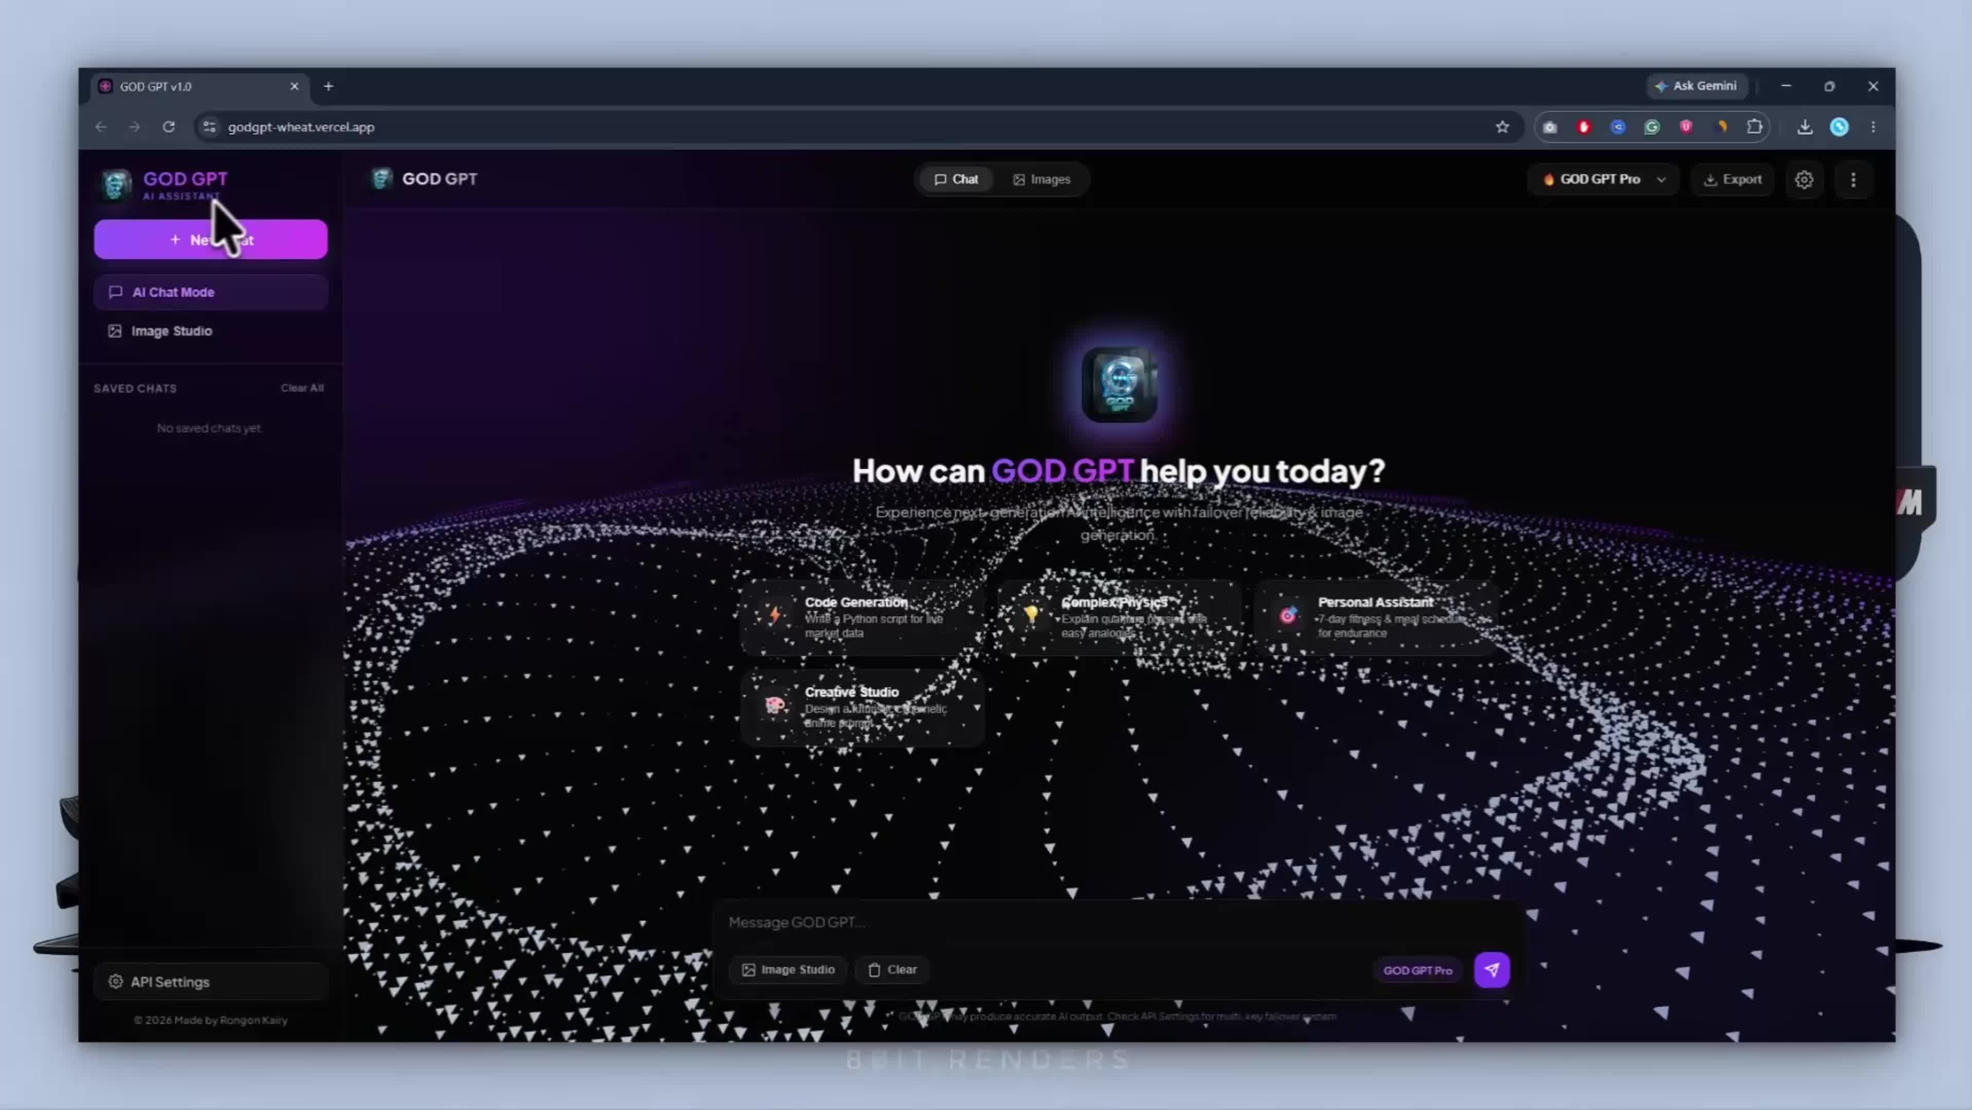1972x1110 pixels.
Task: Open the app's three-dot more menu
Action: [x=1853, y=180]
